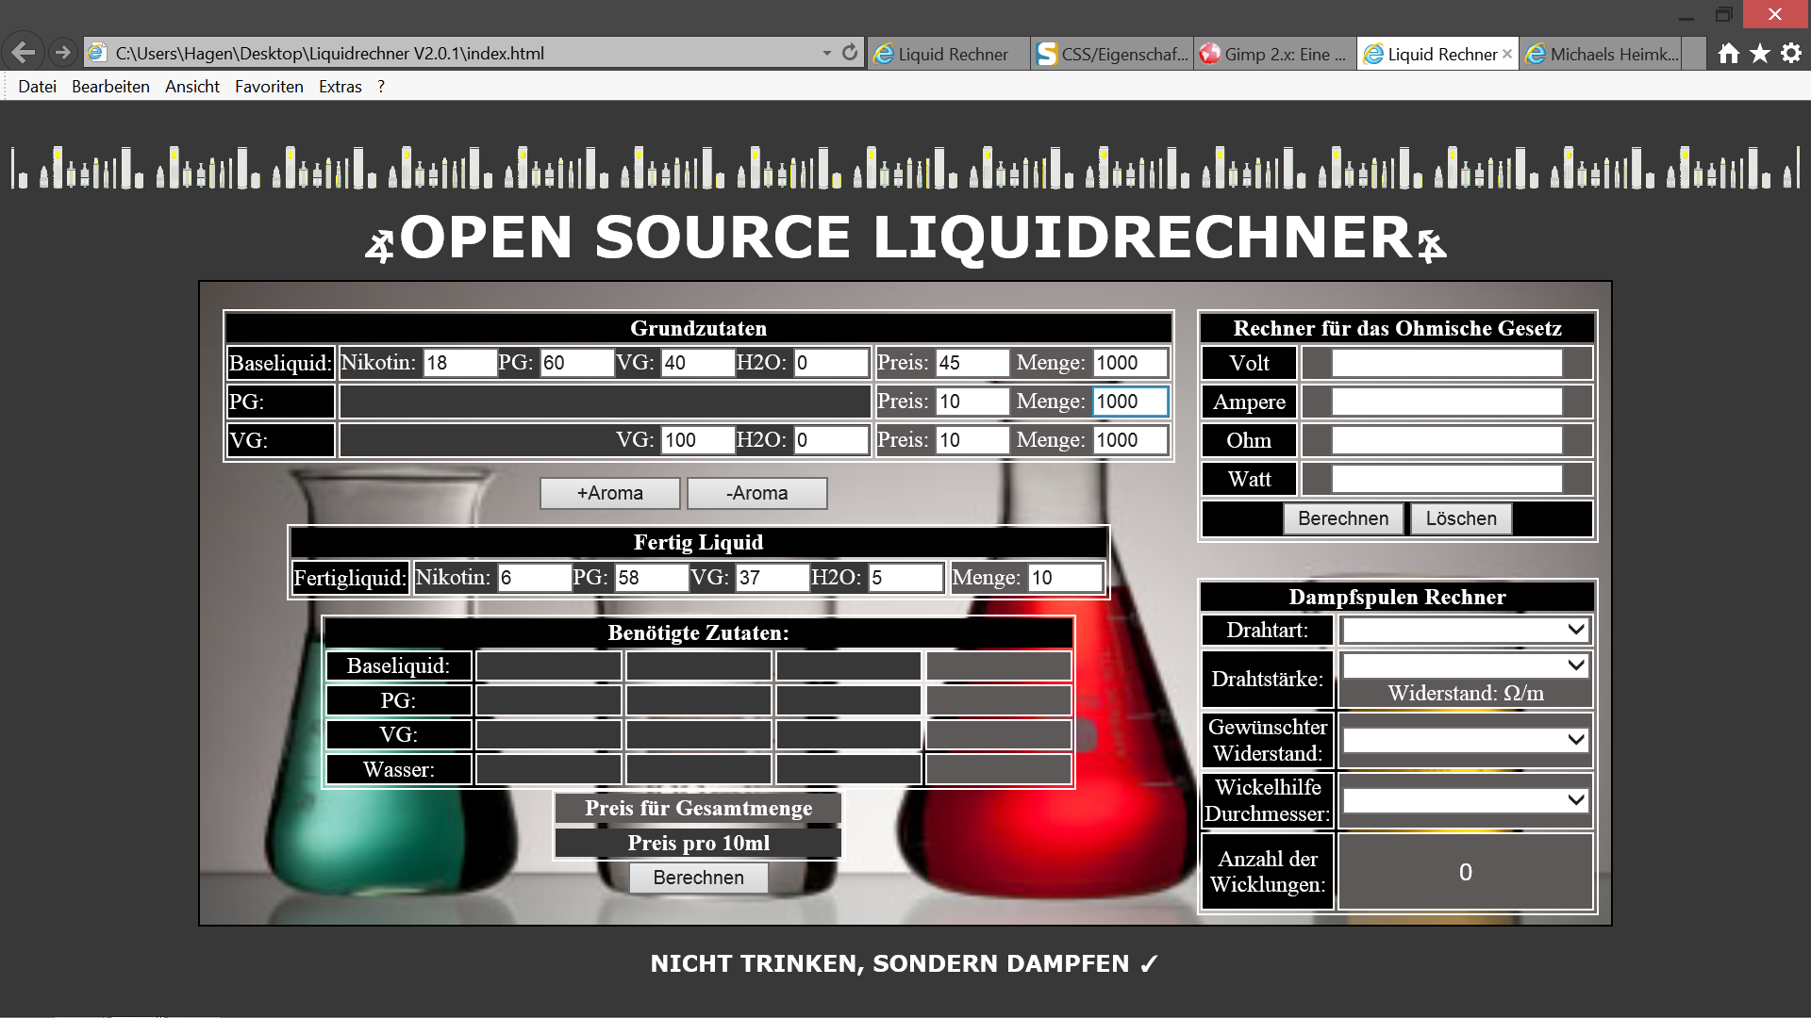The image size is (1811, 1018).
Task: Open the browser home icon
Action: click(x=1728, y=54)
